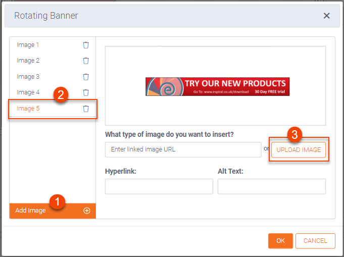Screen dimensions: 344x257
Task: Click the Image 5 list item
Action: pyautogui.click(x=28, y=109)
